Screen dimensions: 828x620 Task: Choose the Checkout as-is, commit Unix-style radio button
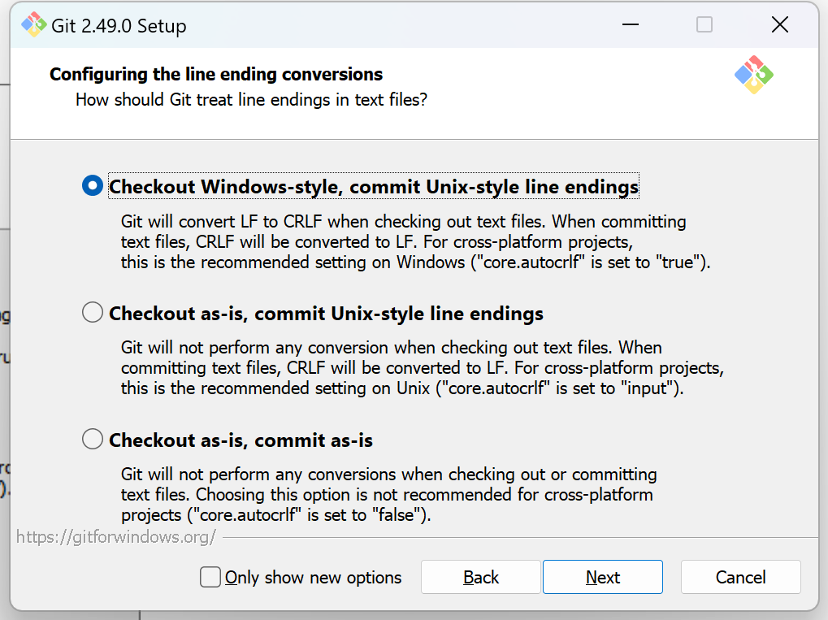point(93,313)
